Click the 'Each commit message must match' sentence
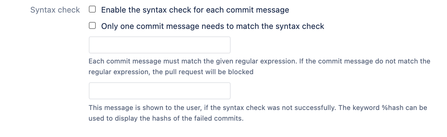447x137 pixels. coord(132,61)
